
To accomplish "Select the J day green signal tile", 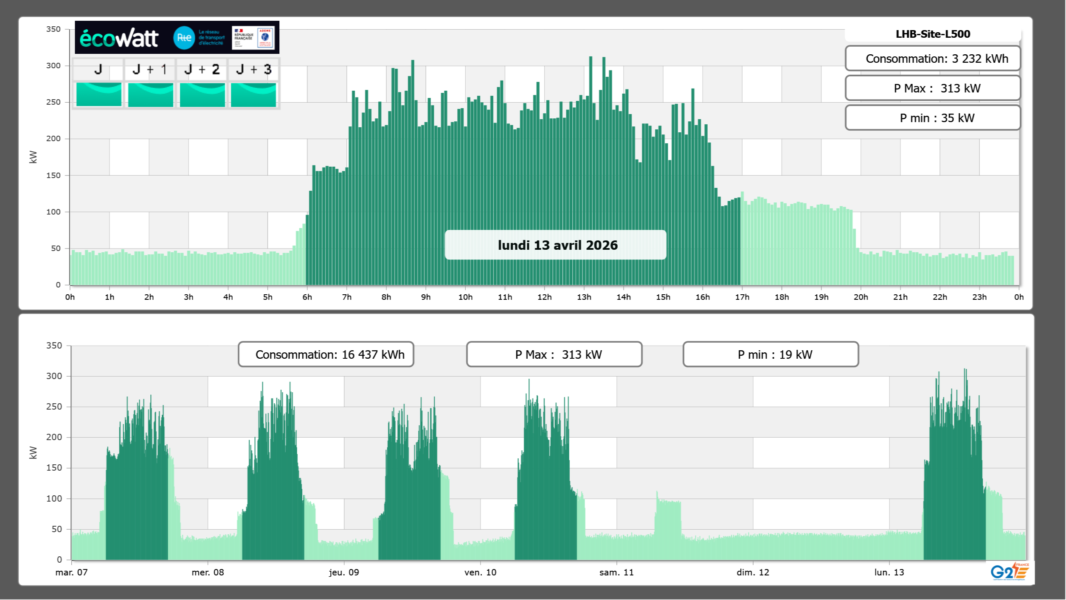I will coord(99,95).
